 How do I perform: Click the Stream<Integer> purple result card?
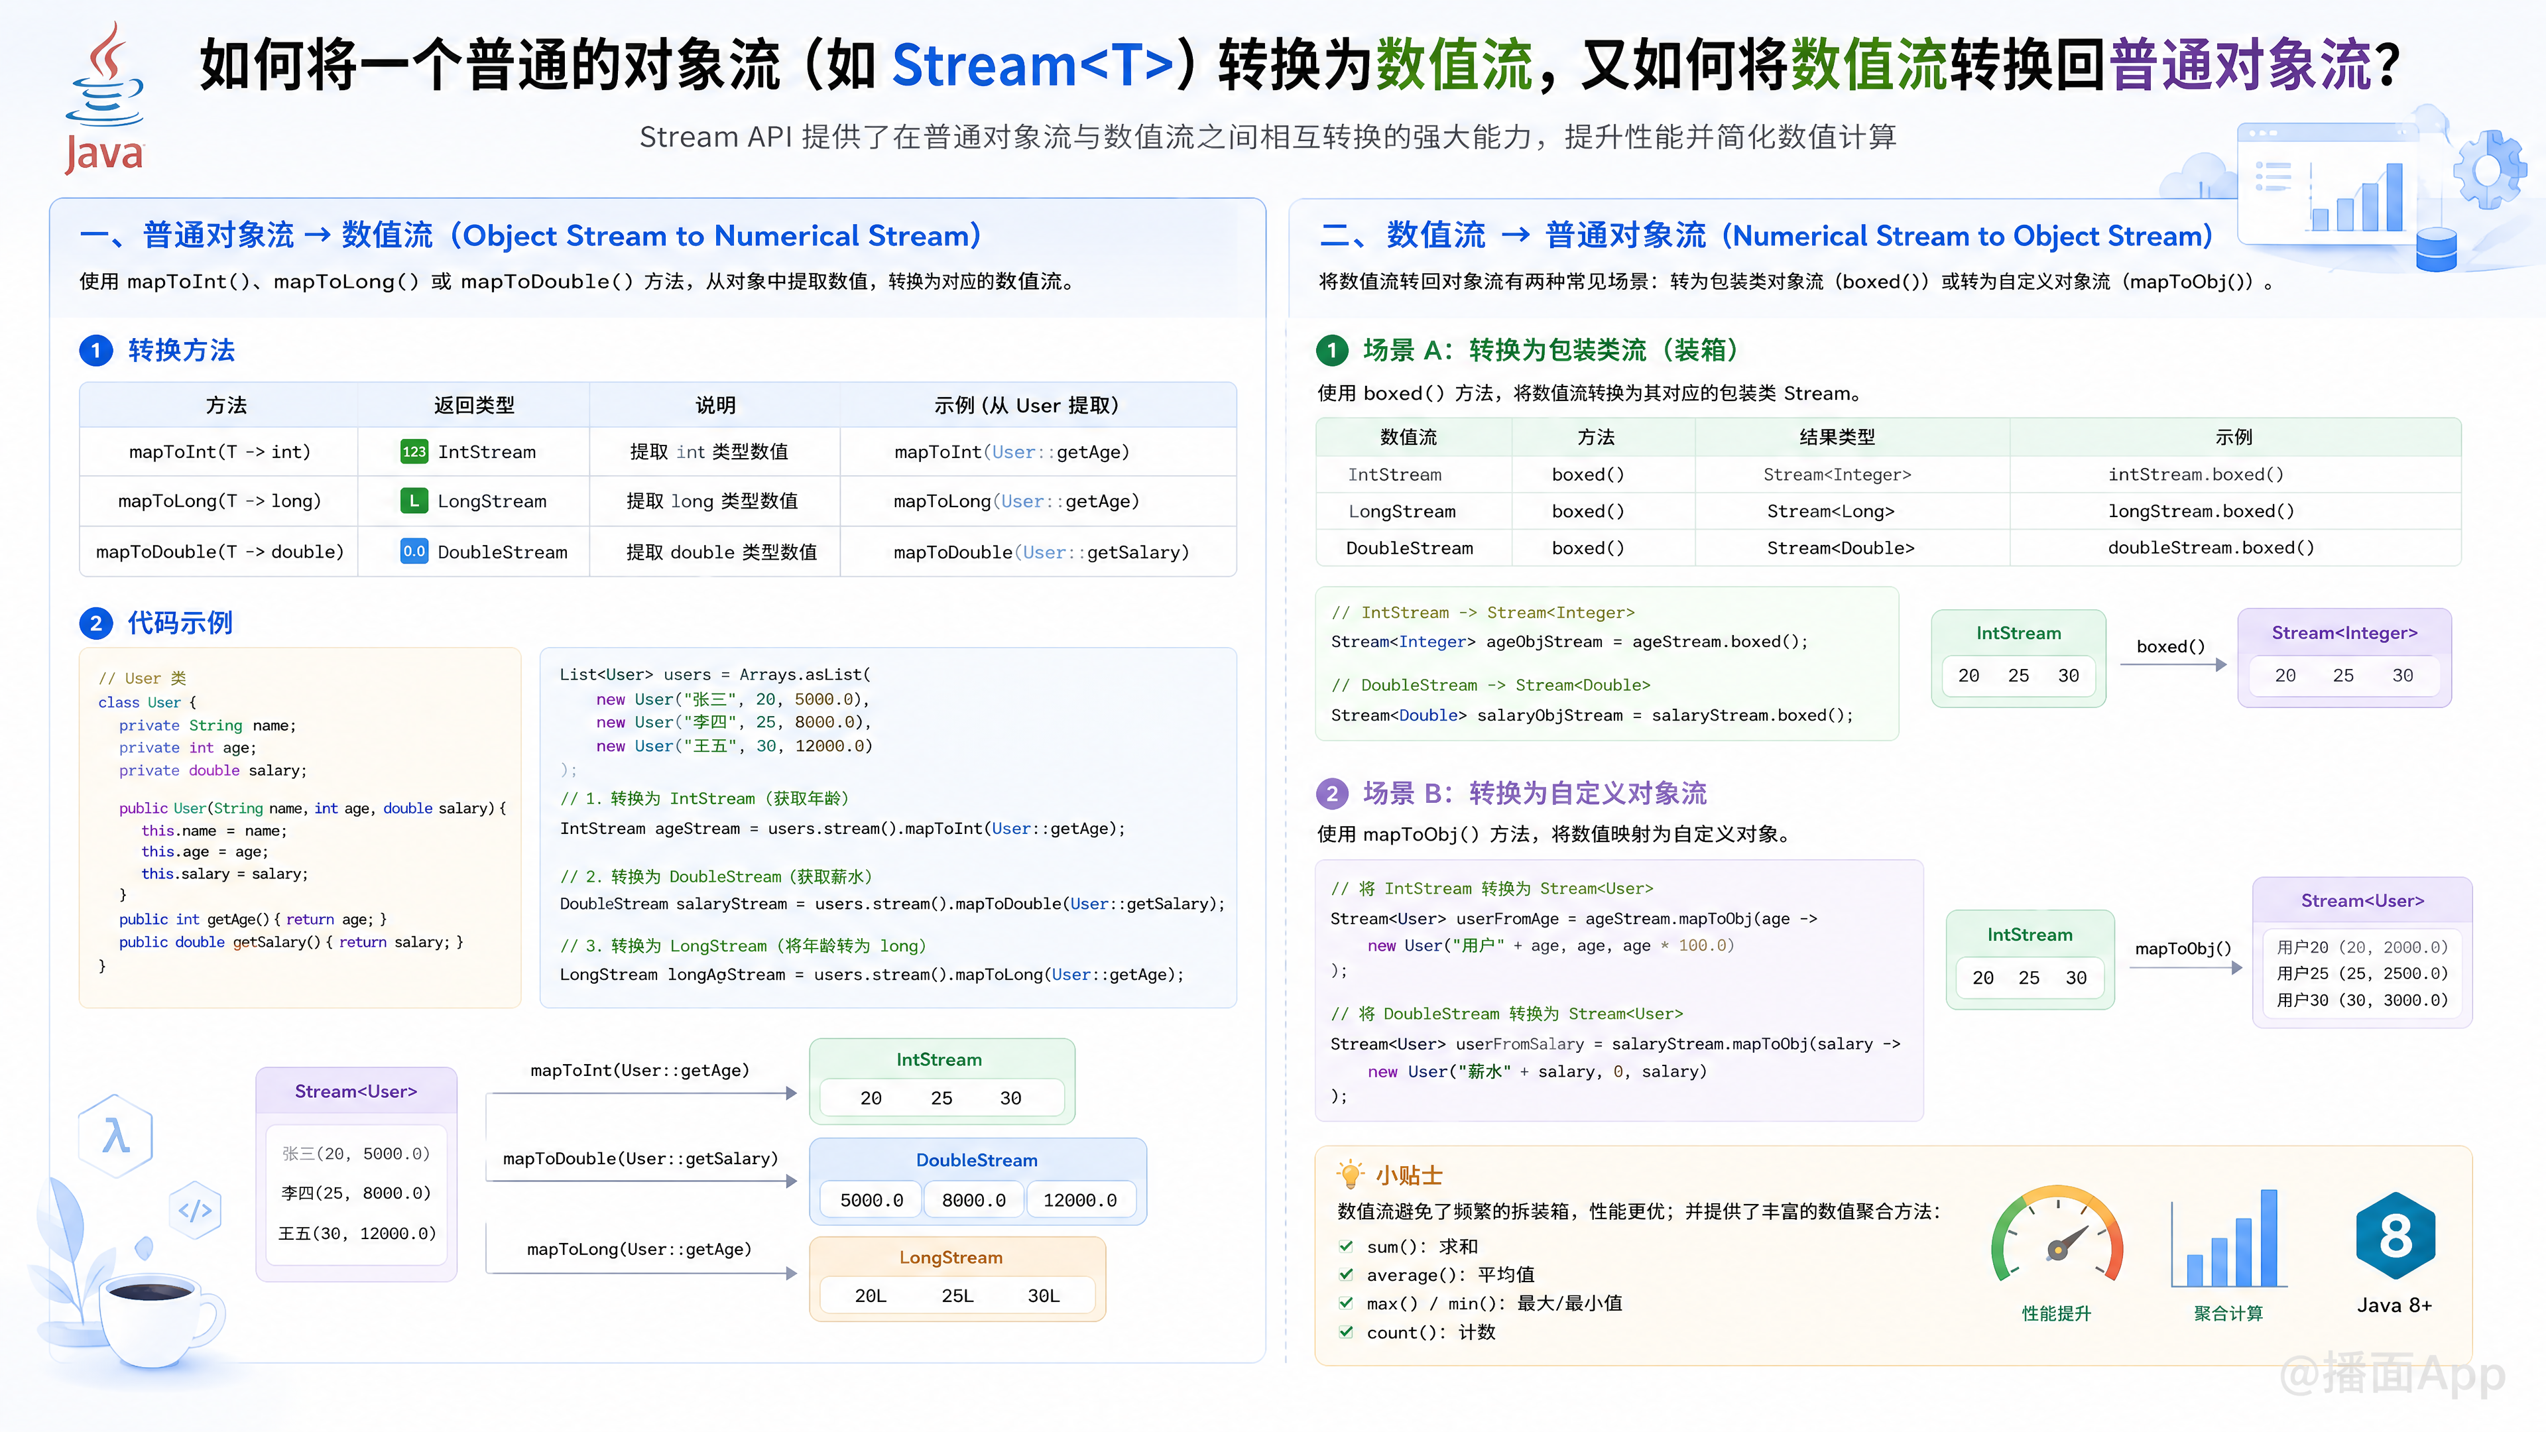(2344, 657)
